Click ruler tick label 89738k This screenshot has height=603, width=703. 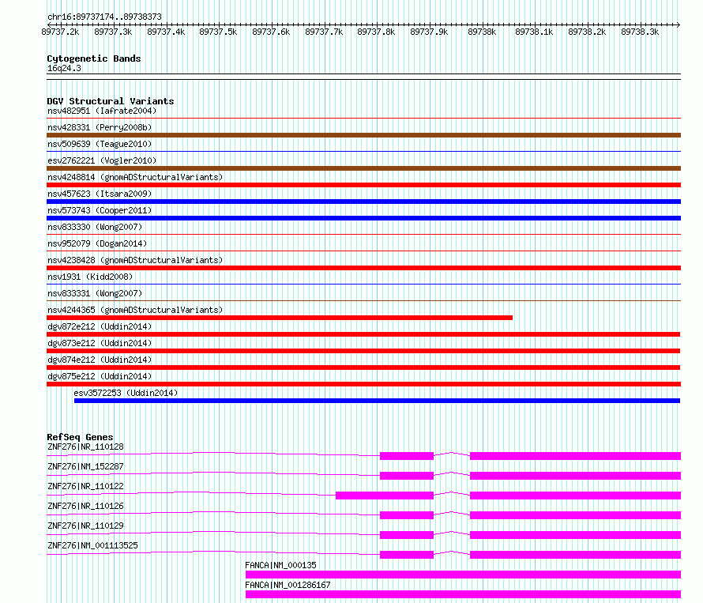pos(482,32)
